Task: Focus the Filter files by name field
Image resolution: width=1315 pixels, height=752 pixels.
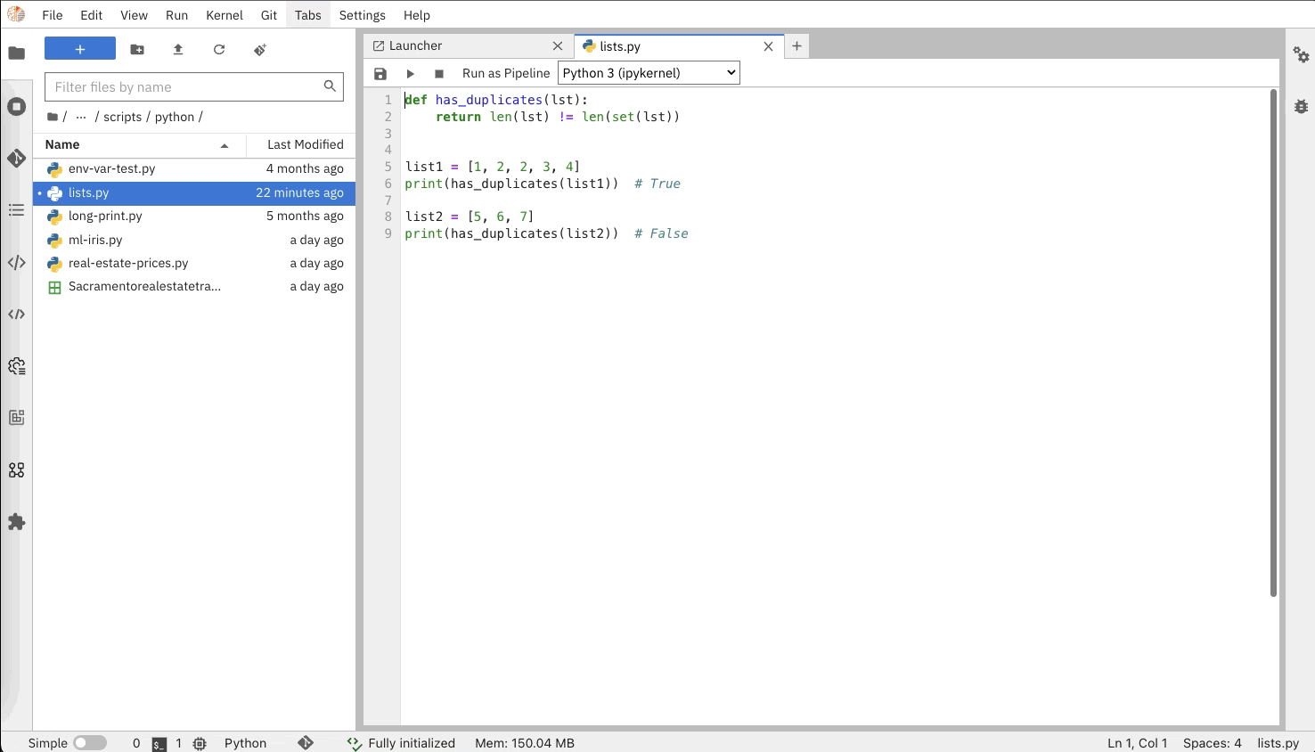Action: [x=193, y=86]
